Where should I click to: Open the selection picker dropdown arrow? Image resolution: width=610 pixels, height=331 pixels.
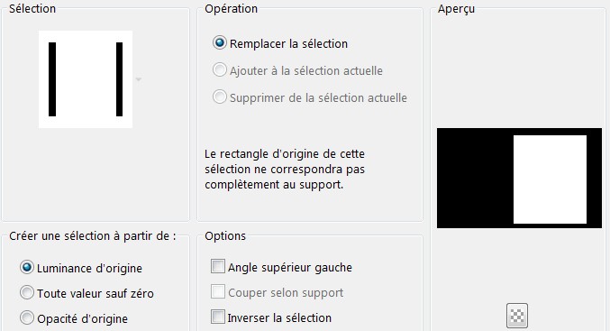[138, 79]
